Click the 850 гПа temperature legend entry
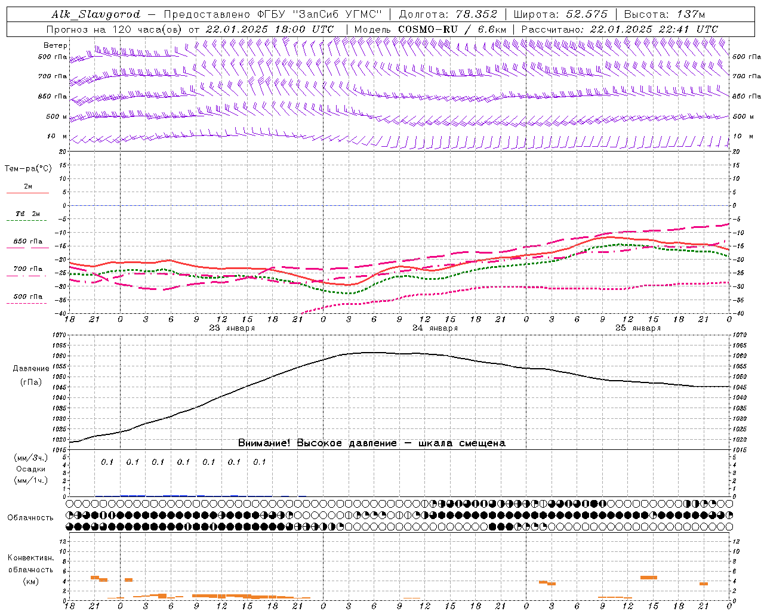The width and height of the screenshot is (764, 611). [x=28, y=242]
